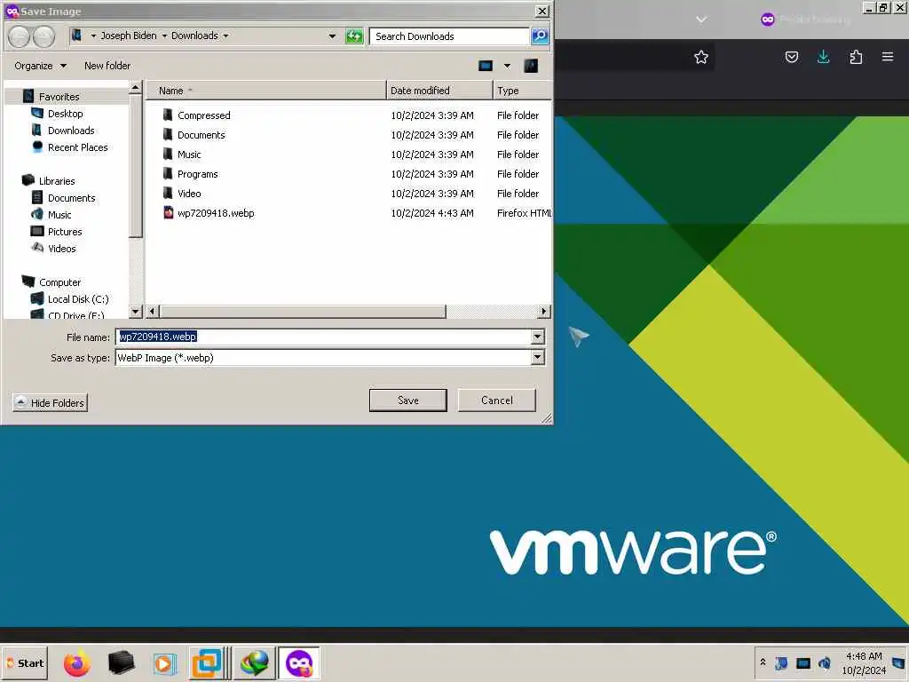
Task: Sort by Type column header
Action: pos(522,91)
